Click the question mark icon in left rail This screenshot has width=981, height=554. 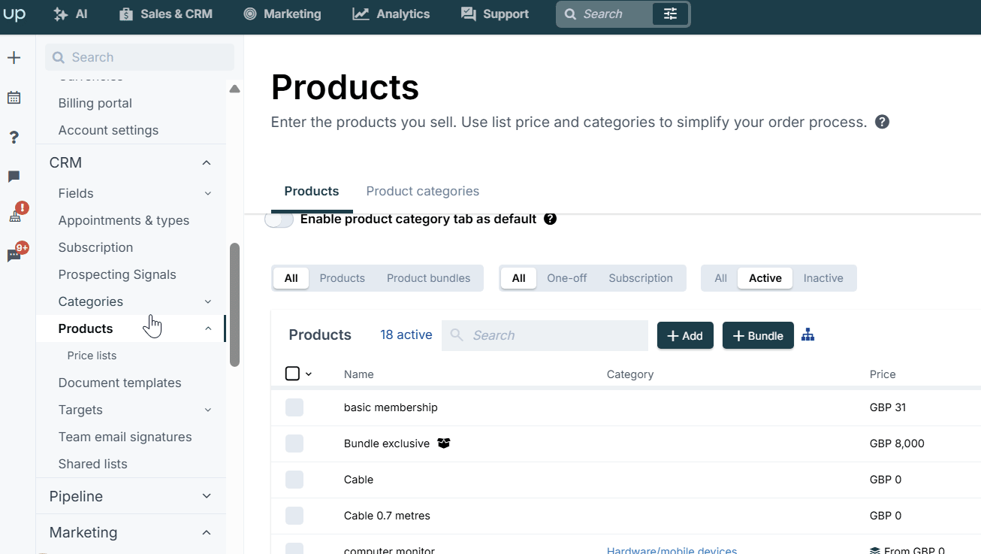(14, 138)
